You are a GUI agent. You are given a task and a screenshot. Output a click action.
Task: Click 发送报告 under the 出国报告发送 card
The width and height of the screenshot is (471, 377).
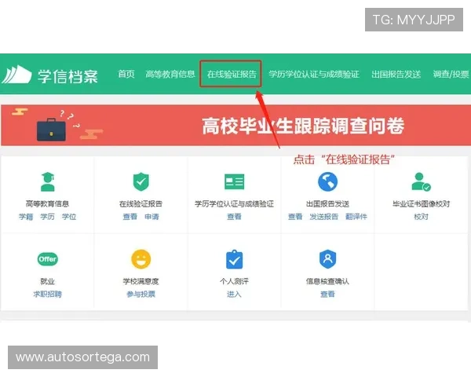323,217
